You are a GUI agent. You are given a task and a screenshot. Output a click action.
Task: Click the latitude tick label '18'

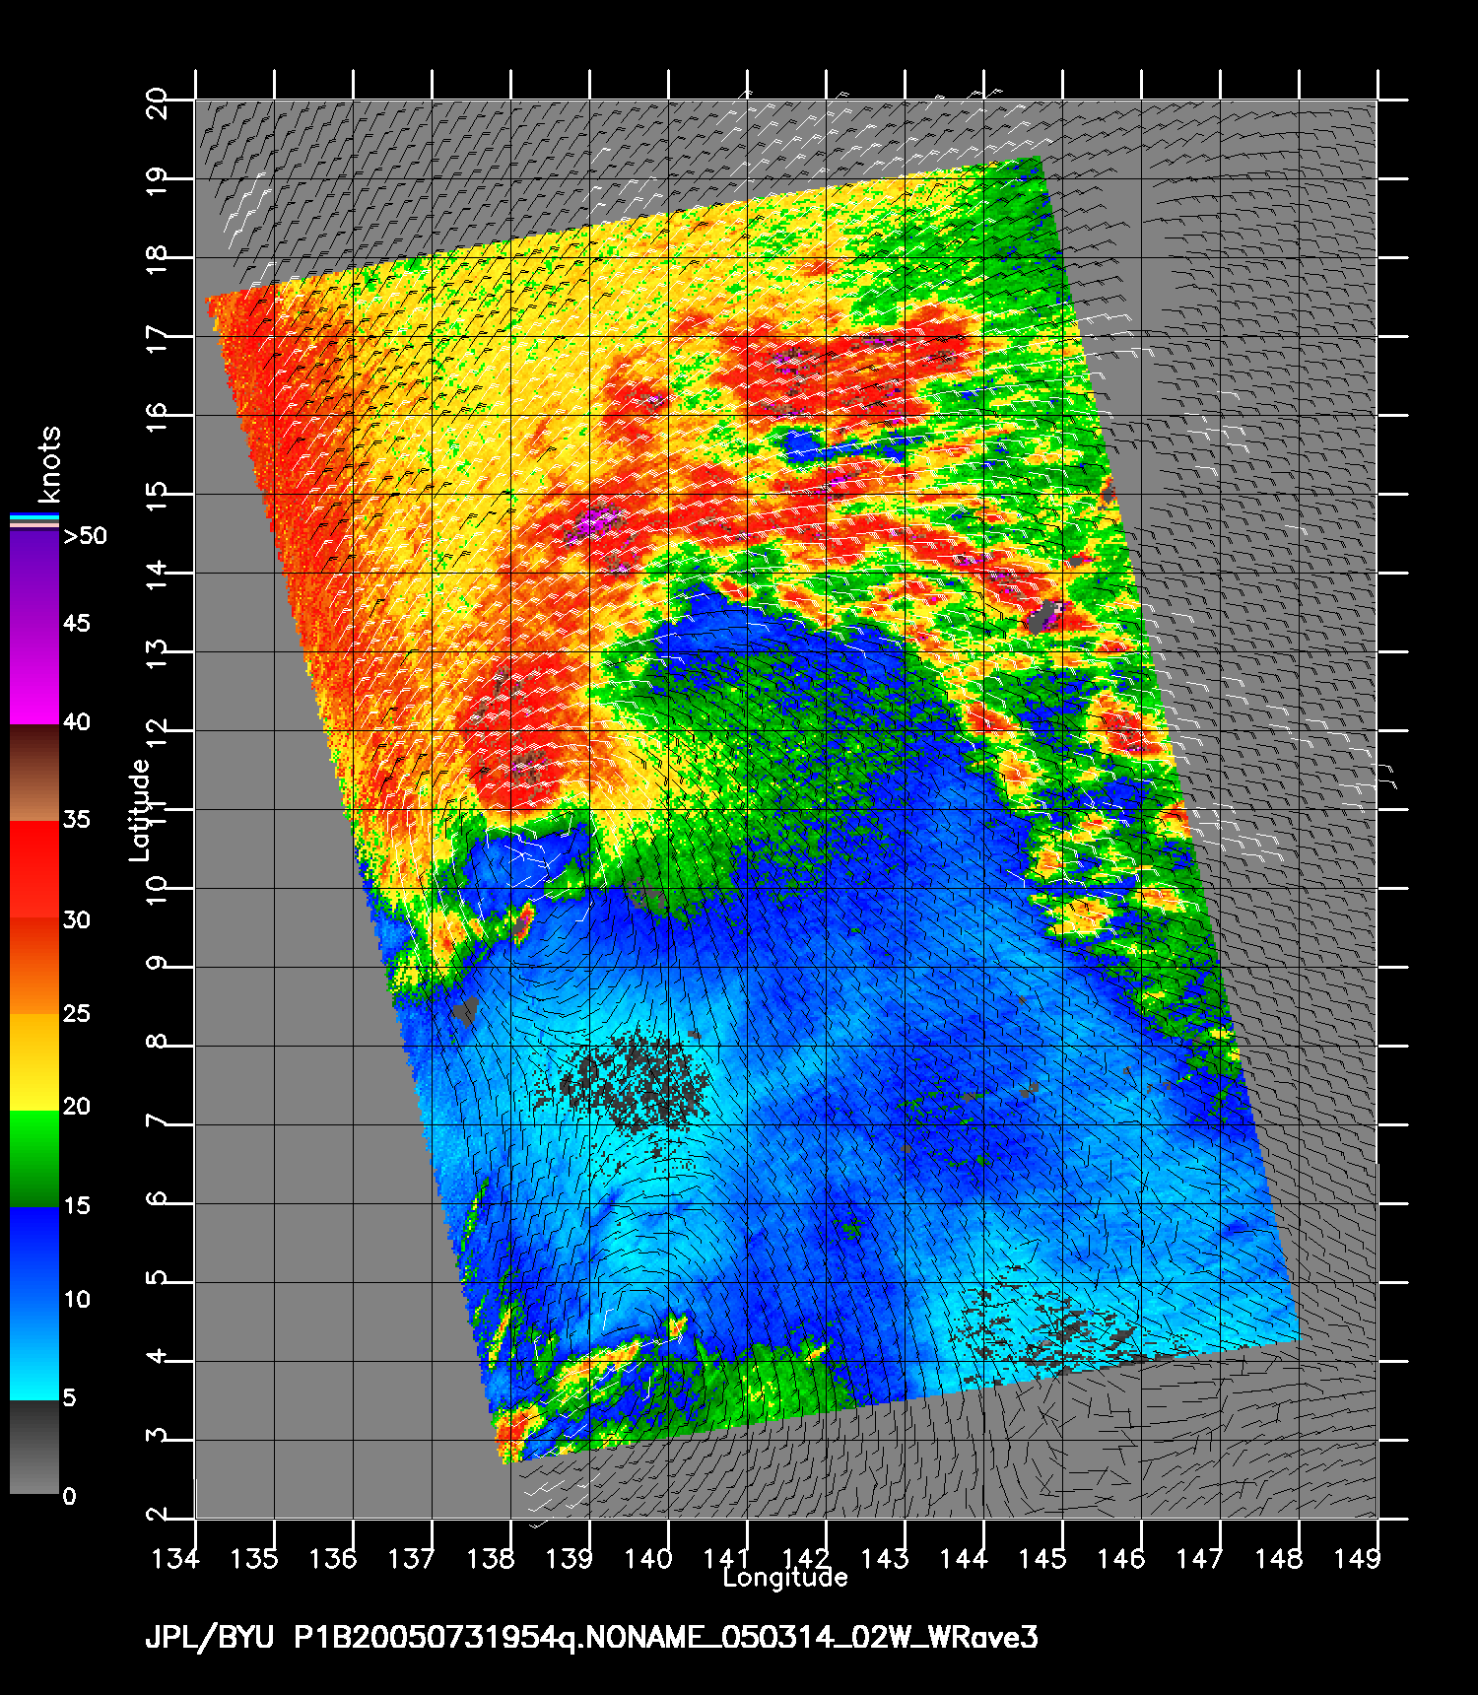point(157,259)
